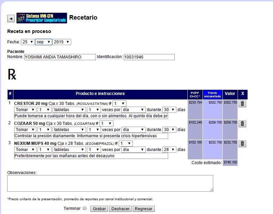Open the month dropdown showing sep
This screenshot has width=273, height=214.
(44, 42)
